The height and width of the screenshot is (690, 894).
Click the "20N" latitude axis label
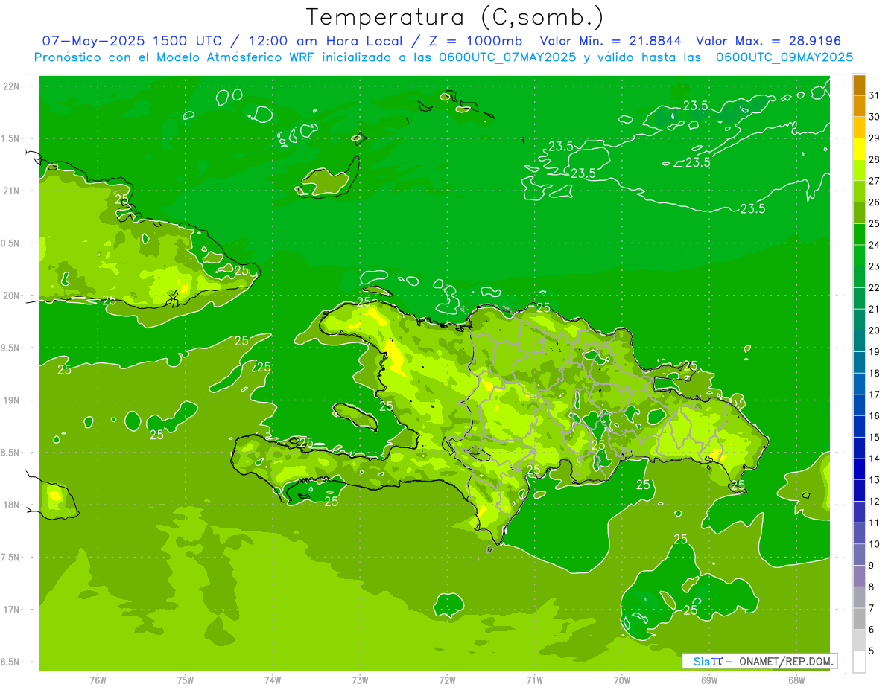point(12,296)
